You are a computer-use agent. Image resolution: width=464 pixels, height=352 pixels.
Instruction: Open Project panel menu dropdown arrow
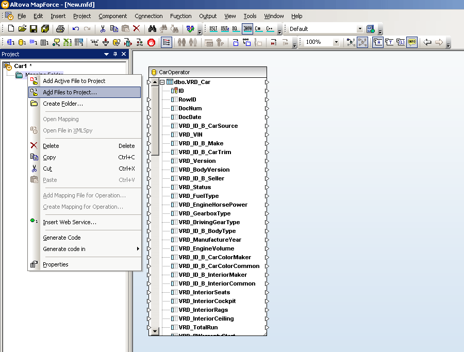pyautogui.click(x=106, y=54)
